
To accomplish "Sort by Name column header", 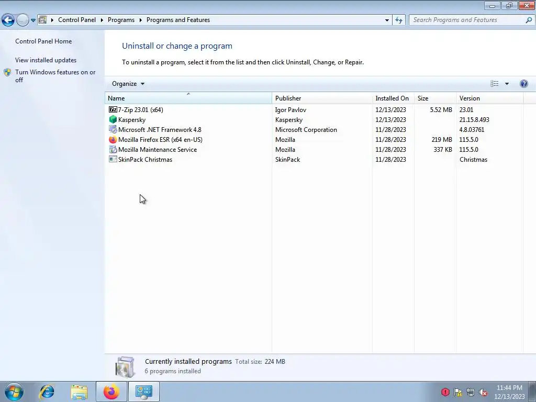I will [188, 98].
